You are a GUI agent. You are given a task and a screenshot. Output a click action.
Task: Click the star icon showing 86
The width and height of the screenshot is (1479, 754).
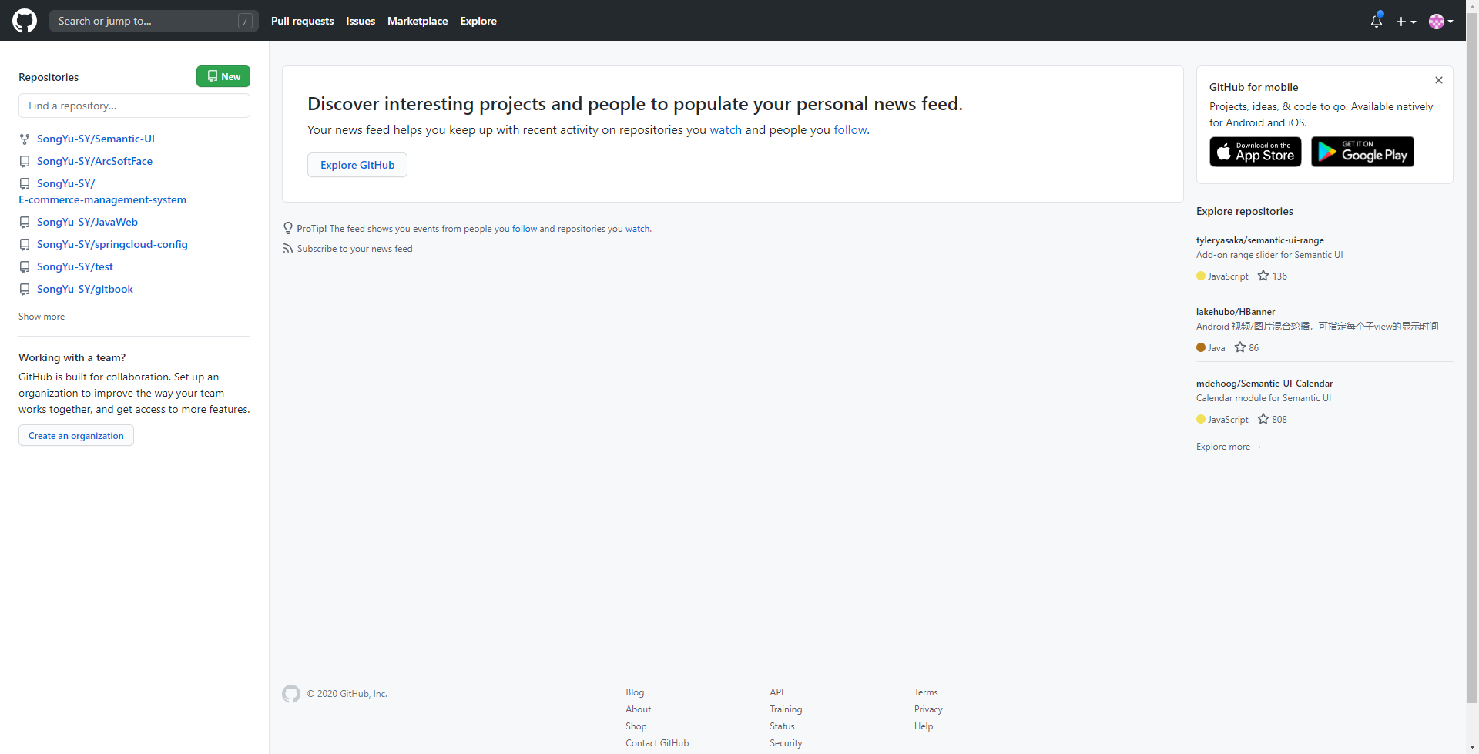point(1240,347)
